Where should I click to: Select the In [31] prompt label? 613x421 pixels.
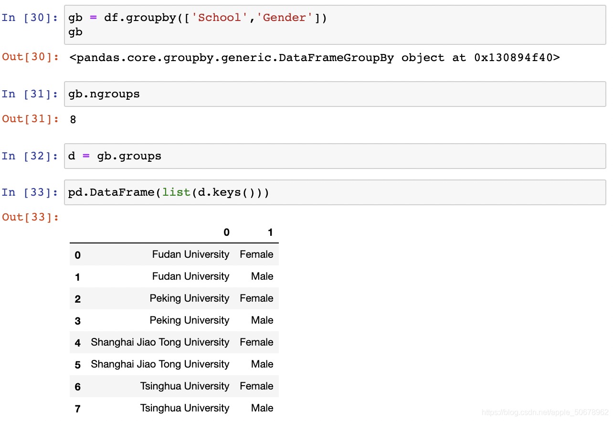(30, 94)
